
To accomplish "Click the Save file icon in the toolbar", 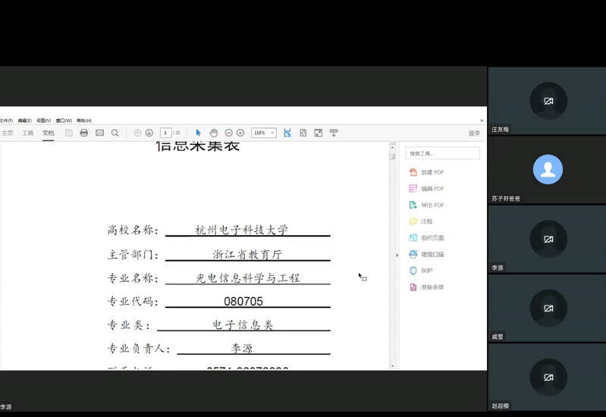I will click(68, 133).
